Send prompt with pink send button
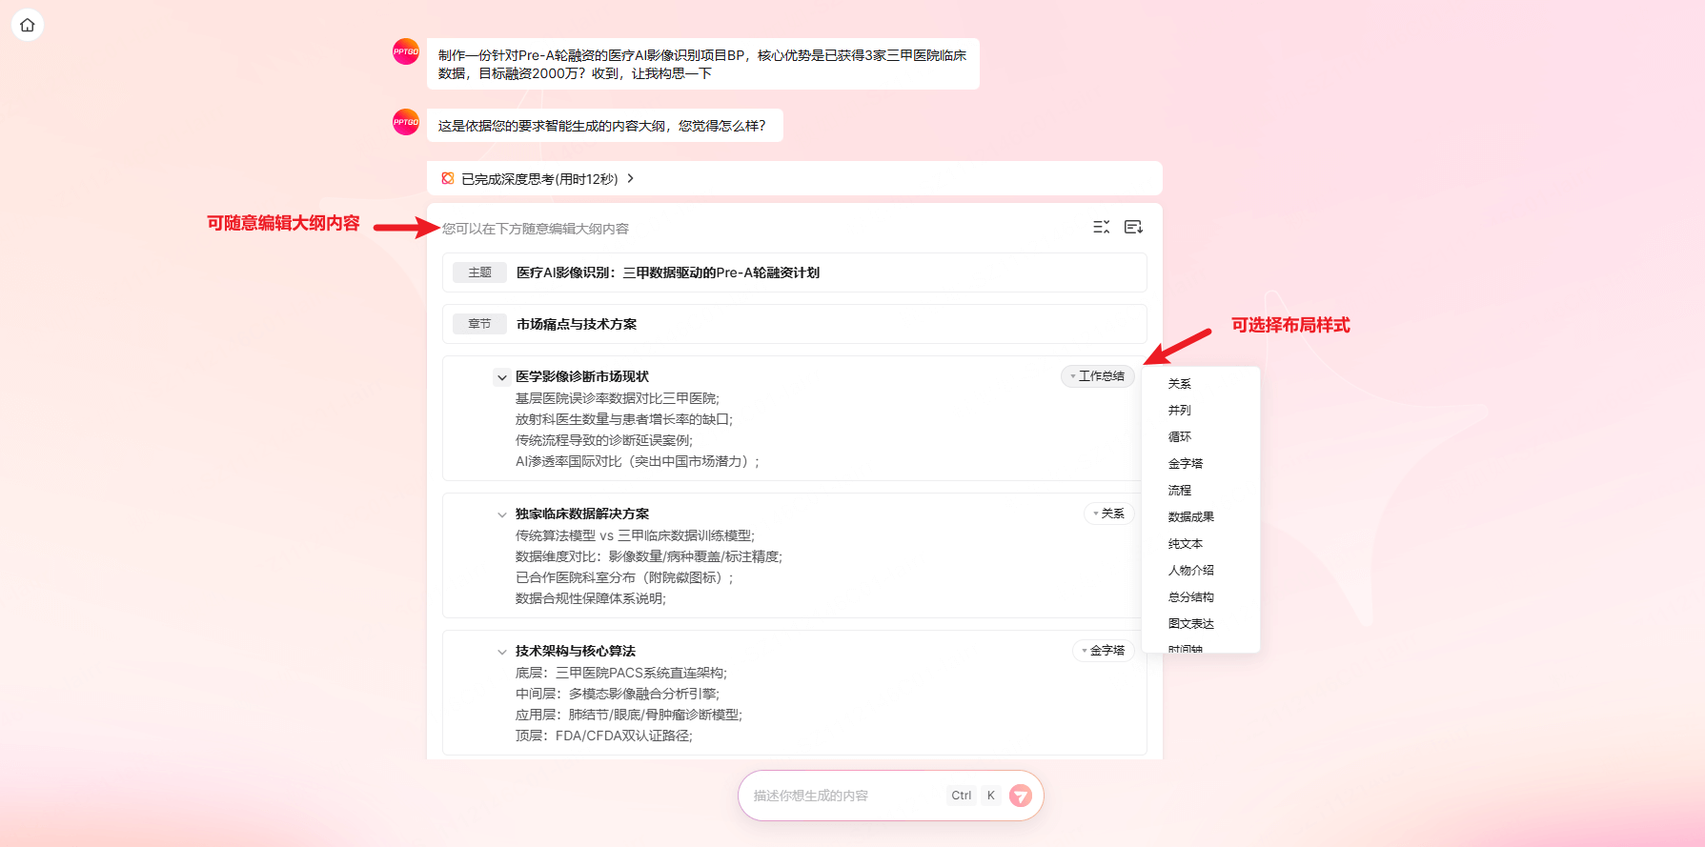This screenshot has height=847, width=1705. [x=1020, y=796]
